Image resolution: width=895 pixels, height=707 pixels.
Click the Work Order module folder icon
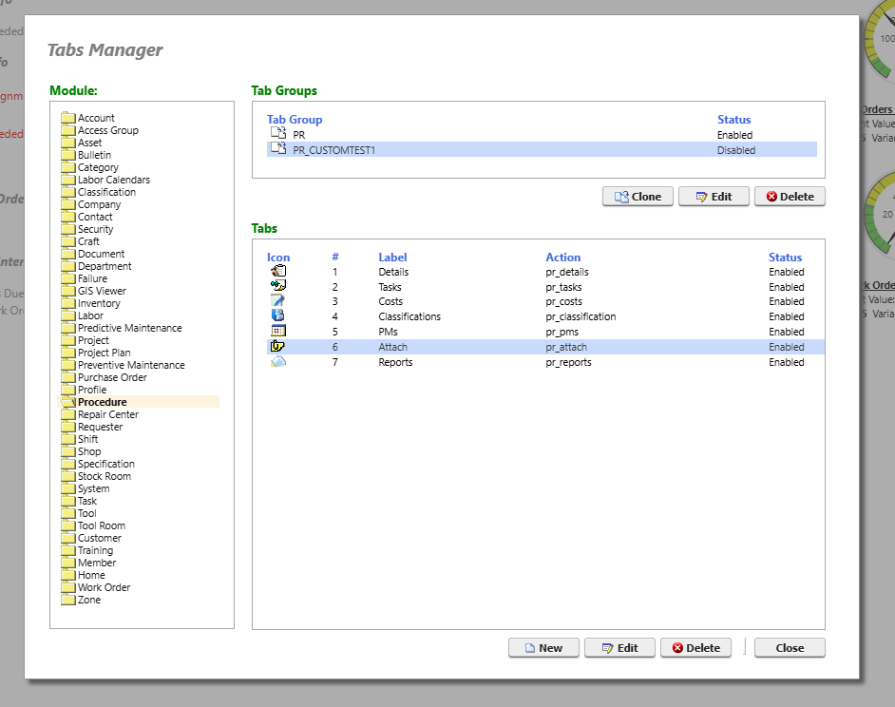coord(68,587)
